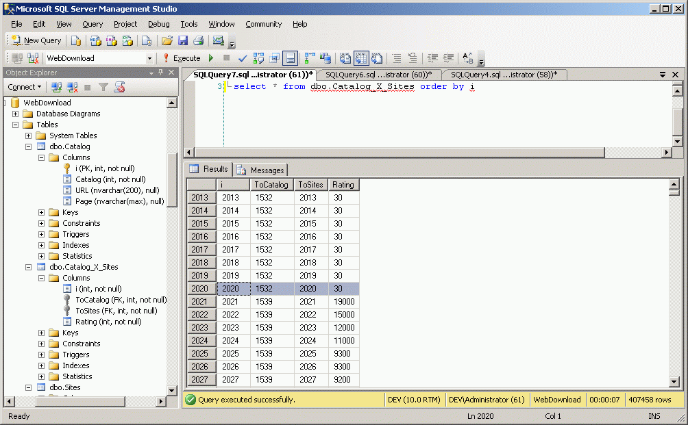This screenshot has width=688, height=425.
Task: Click the Object Explorer Filter funnel icon
Action: click(x=103, y=87)
